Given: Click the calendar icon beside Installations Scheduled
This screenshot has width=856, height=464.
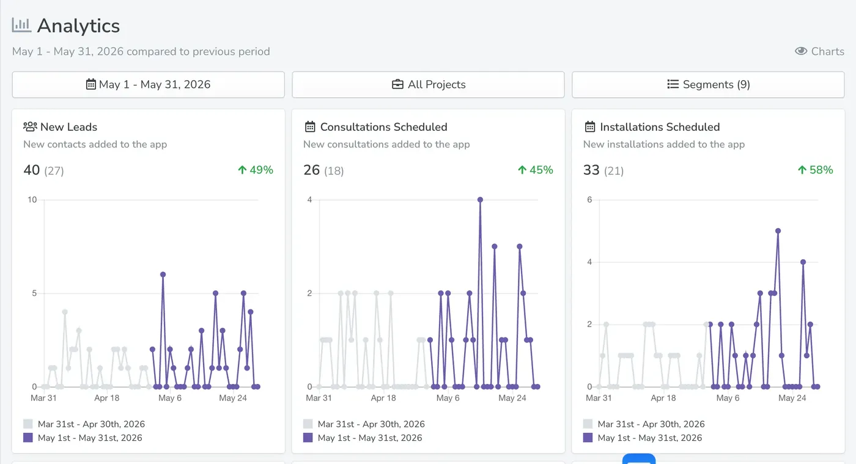Looking at the screenshot, I should click(x=590, y=127).
